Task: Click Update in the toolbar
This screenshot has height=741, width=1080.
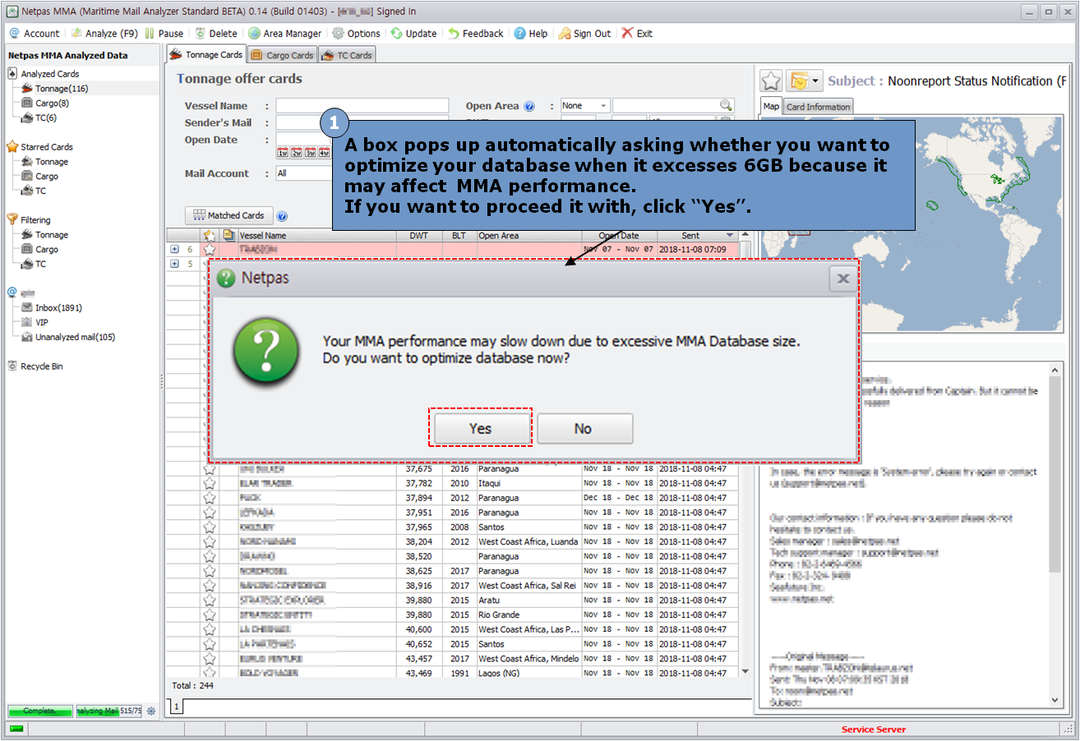Action: (413, 34)
